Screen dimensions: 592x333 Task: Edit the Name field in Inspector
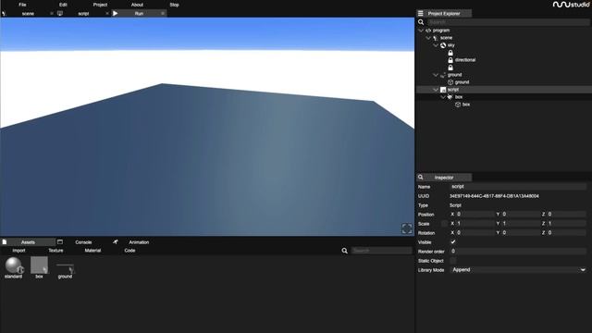click(518, 187)
